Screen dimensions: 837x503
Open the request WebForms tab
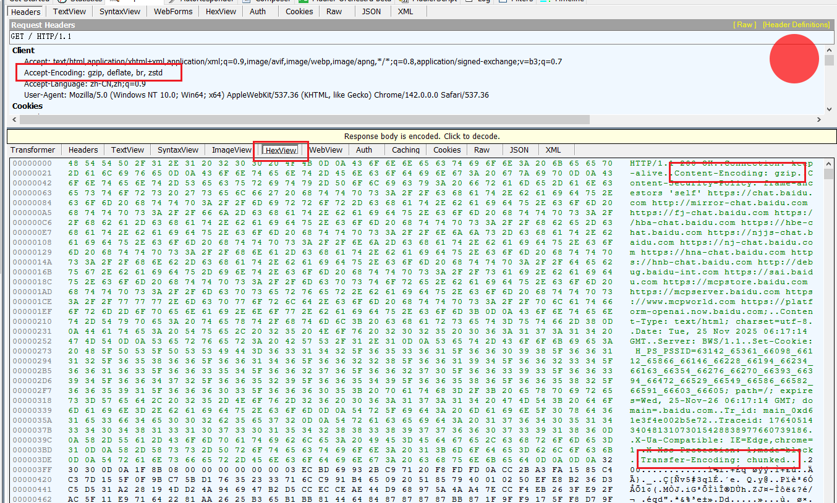click(173, 11)
